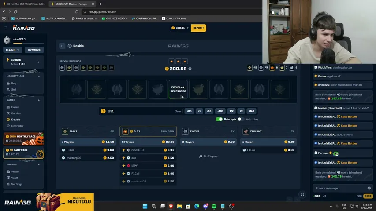Open File Explorer from the taskbar

click(x=179, y=206)
